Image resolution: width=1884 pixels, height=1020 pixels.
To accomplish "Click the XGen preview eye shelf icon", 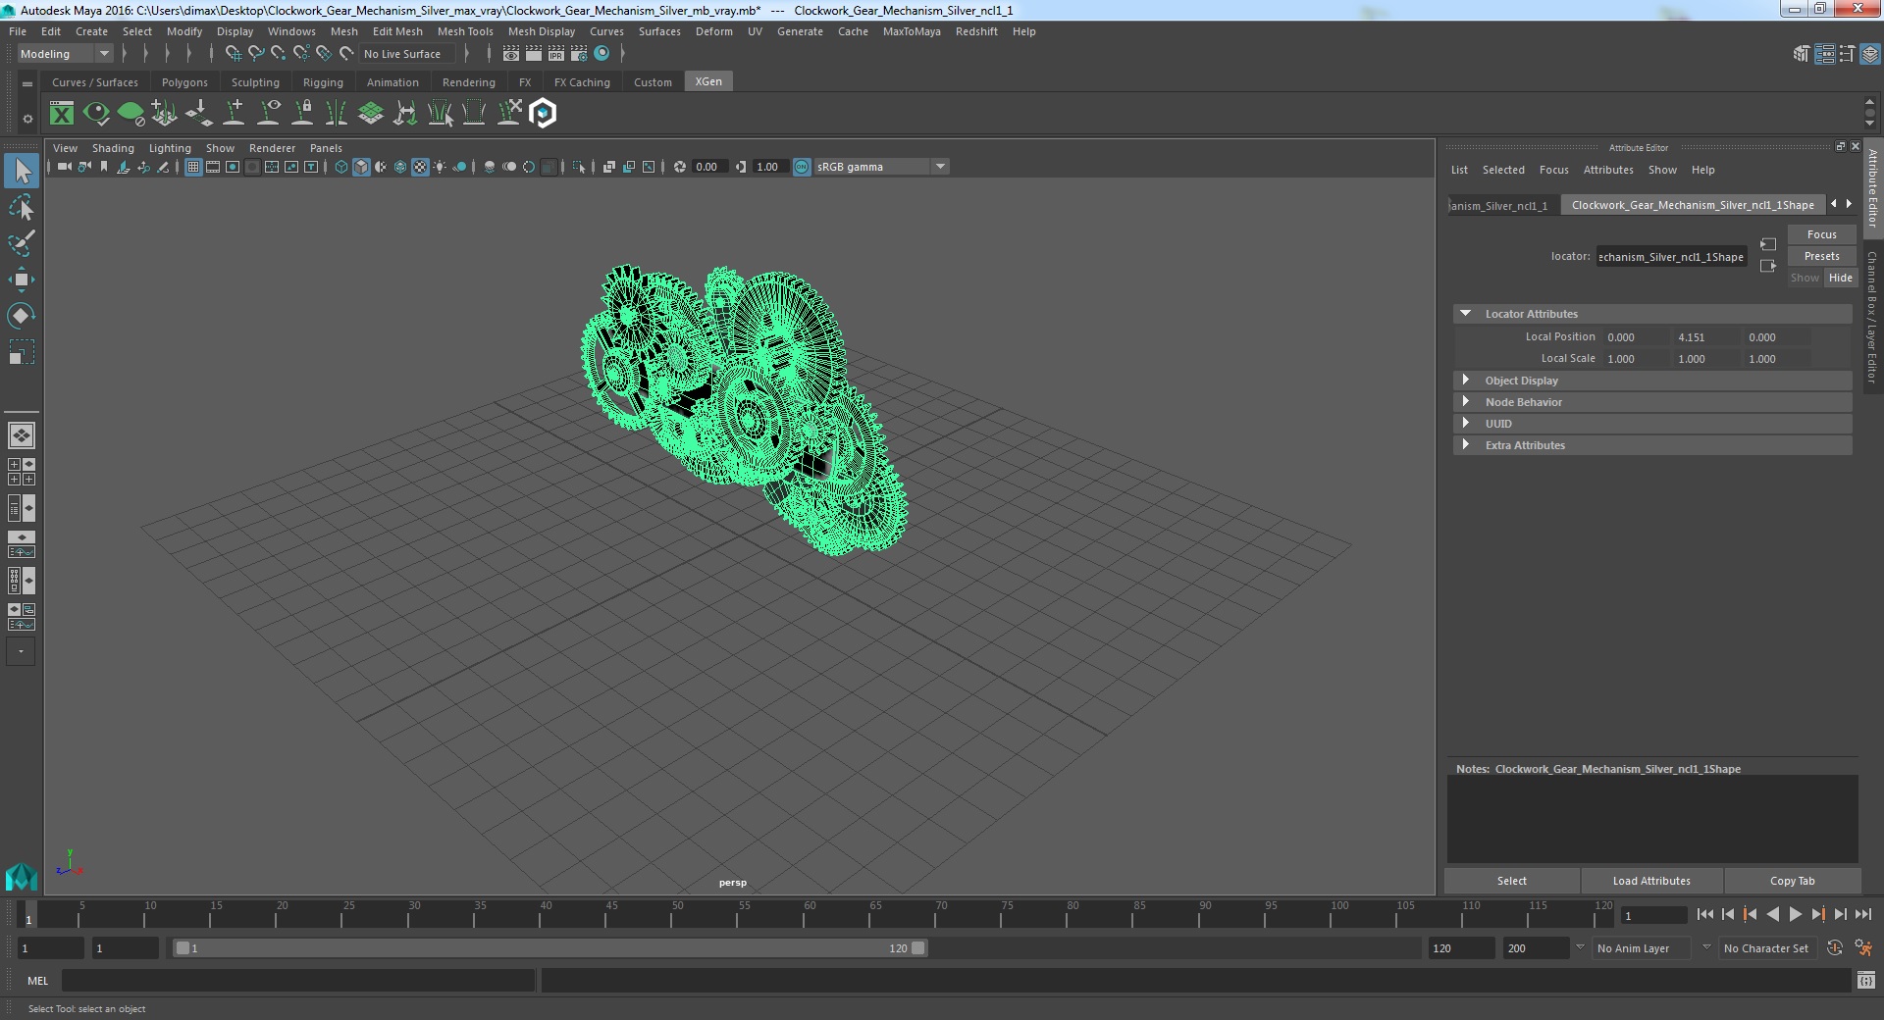I will pyautogui.click(x=96, y=114).
